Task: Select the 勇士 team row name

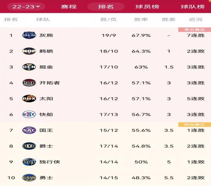Action: pyautogui.click(x=46, y=178)
